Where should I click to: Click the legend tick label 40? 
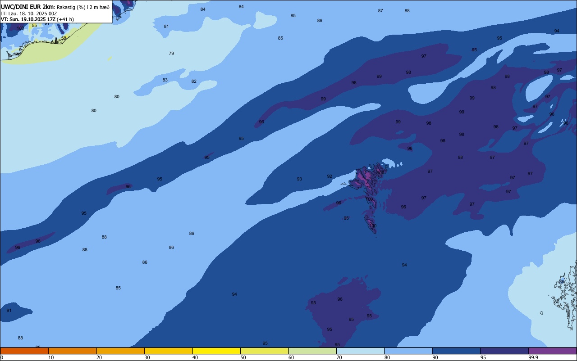pyautogui.click(x=195, y=357)
